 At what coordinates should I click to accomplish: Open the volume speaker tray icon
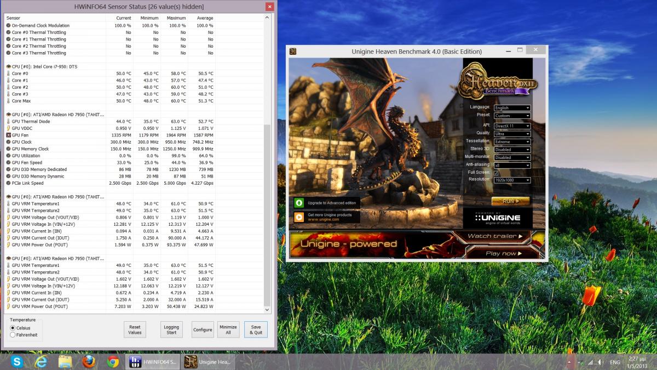pyautogui.click(x=601, y=362)
